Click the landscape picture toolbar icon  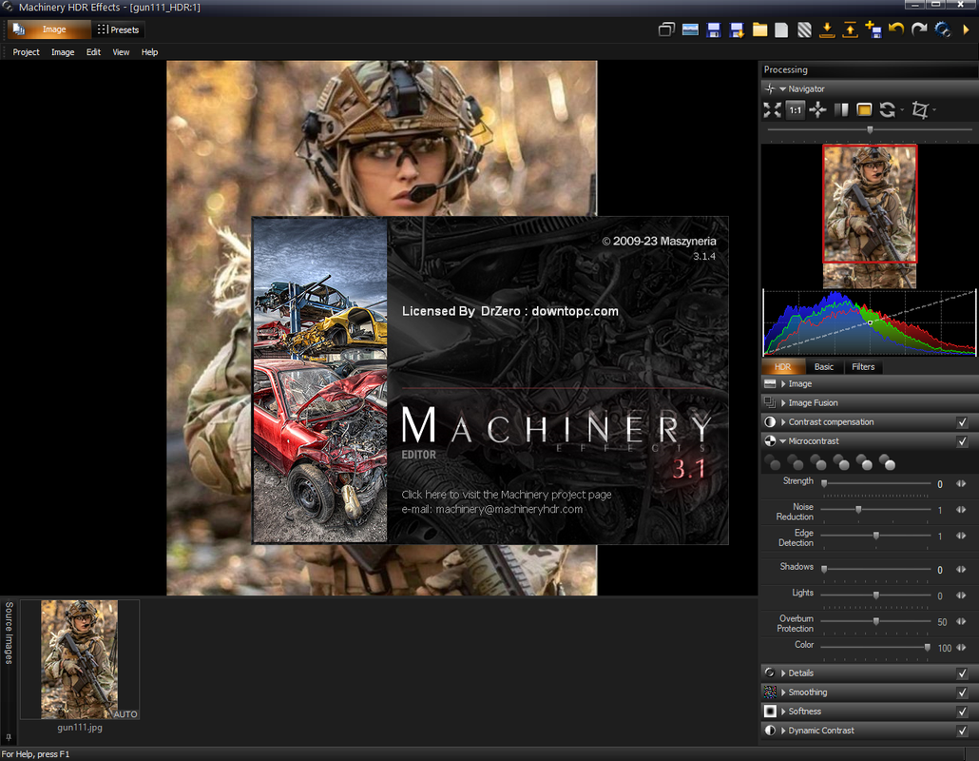690,29
